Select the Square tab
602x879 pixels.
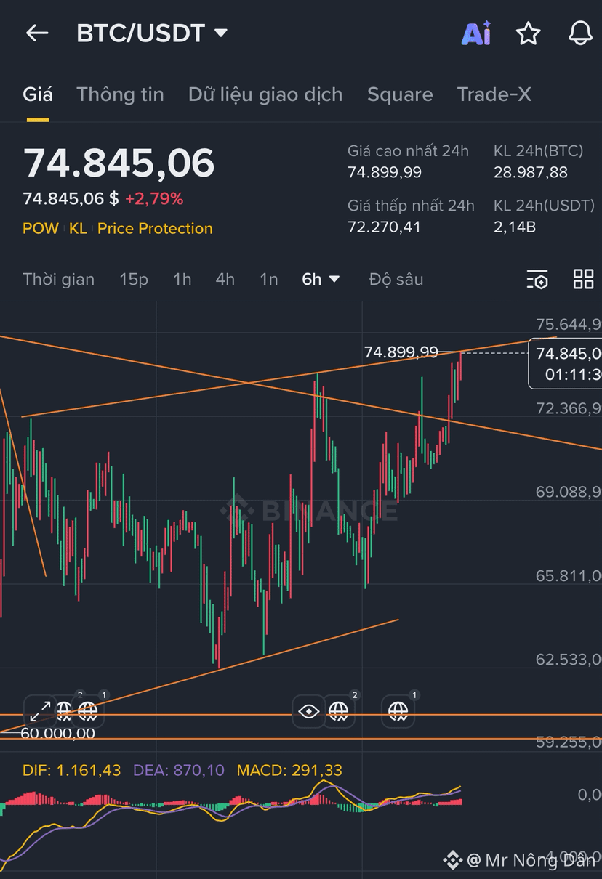pos(400,94)
